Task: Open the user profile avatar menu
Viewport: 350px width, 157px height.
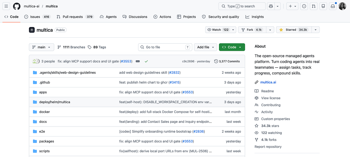Action: pyautogui.click(x=342, y=6)
